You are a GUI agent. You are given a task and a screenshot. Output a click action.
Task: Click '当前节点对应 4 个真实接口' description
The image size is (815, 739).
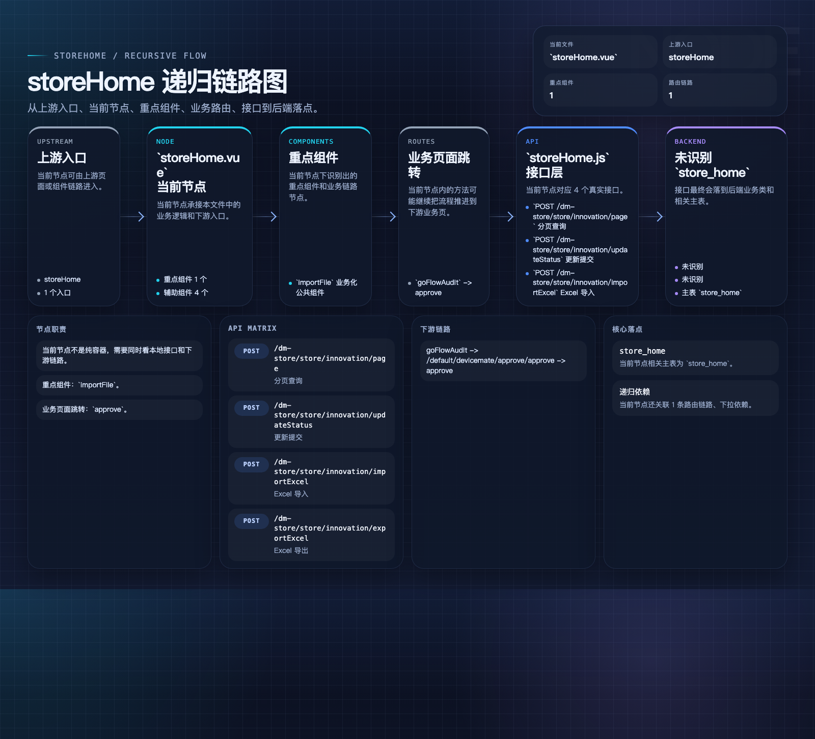[x=577, y=190]
